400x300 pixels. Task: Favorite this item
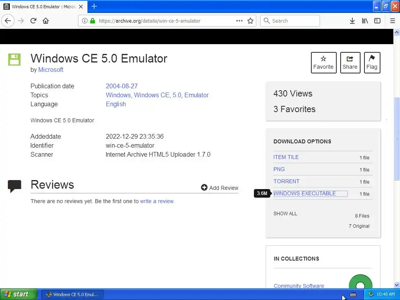pyautogui.click(x=323, y=62)
